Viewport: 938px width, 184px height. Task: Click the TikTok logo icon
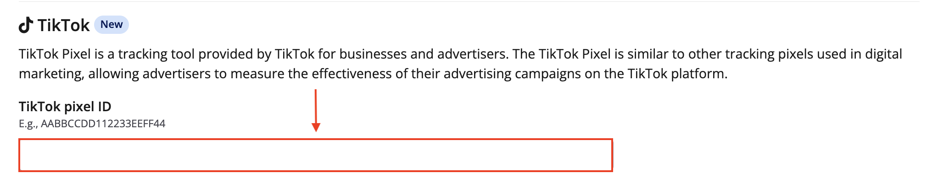[x=26, y=25]
